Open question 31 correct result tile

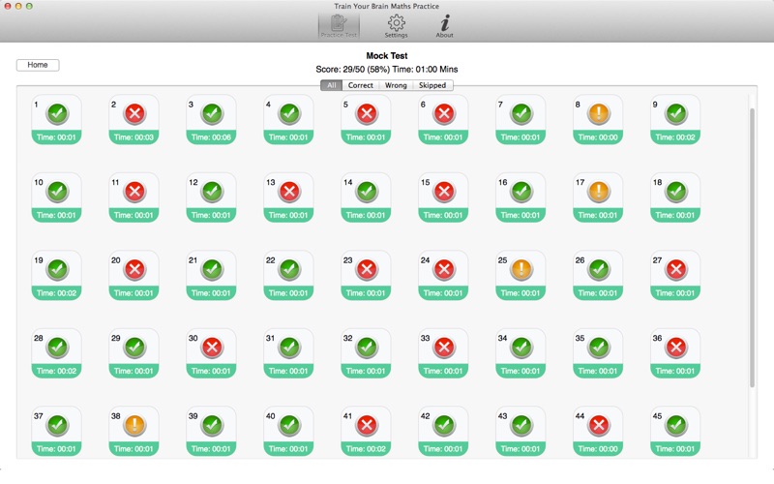(288, 353)
